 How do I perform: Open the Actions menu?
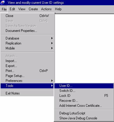46,9
